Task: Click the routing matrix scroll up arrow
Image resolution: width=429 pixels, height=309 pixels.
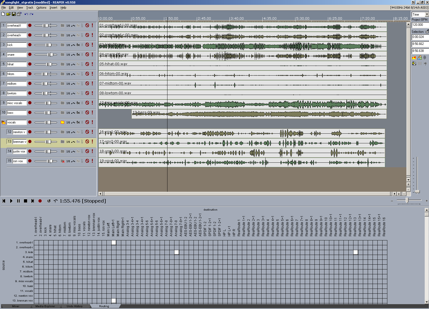Action: (427, 210)
